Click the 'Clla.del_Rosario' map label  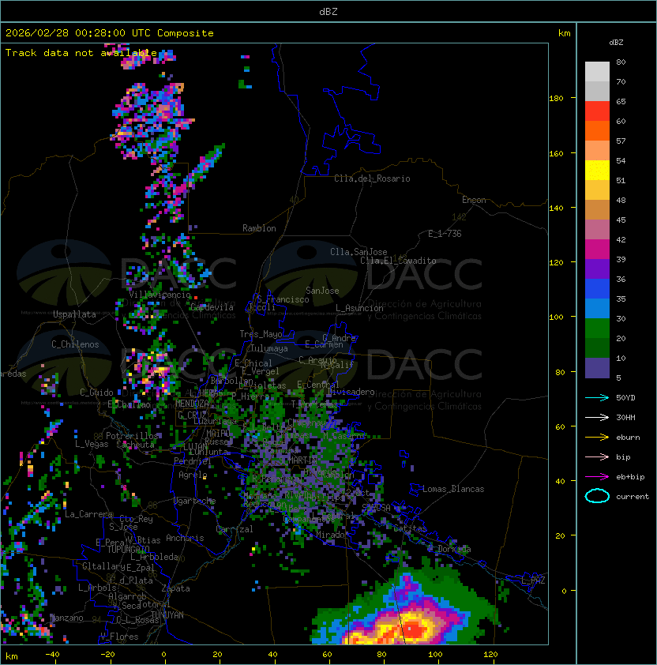coord(372,178)
